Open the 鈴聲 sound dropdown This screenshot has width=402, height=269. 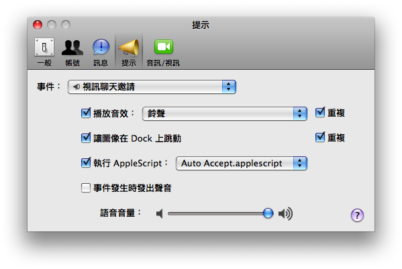point(225,113)
